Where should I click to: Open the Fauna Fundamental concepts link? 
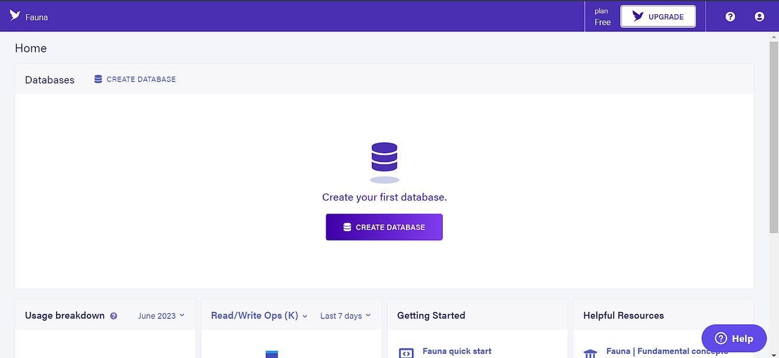[x=667, y=351]
